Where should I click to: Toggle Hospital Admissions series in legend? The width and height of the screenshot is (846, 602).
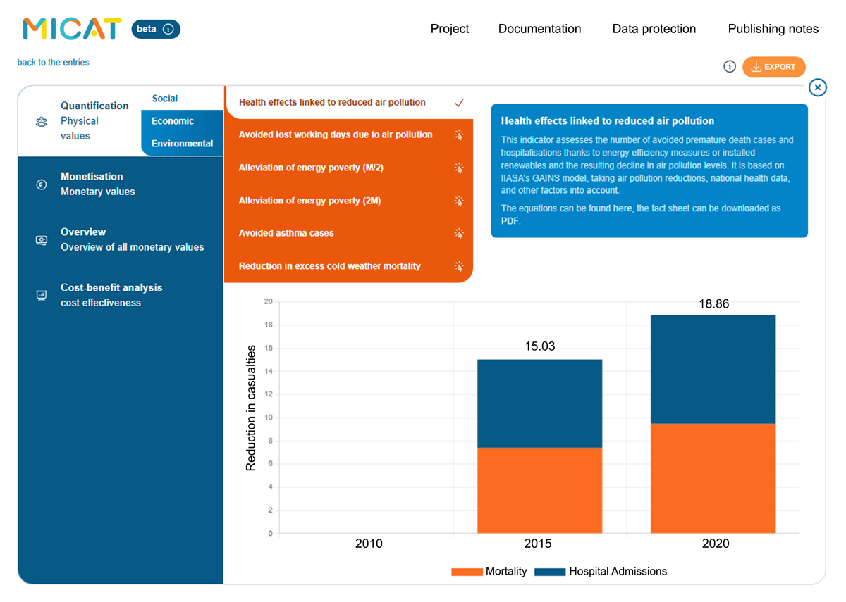point(601,572)
